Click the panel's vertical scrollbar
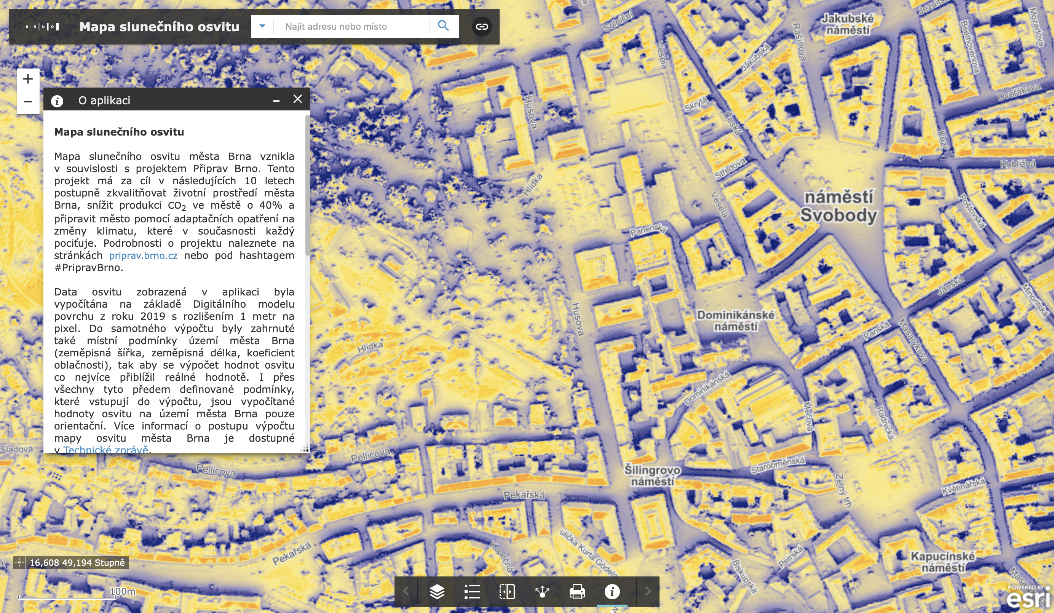Image resolution: width=1054 pixels, height=613 pixels. (307, 186)
